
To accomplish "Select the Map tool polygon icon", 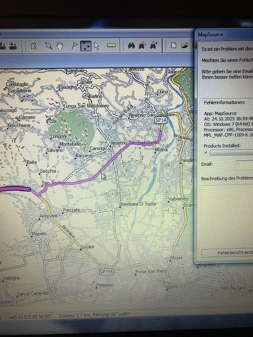I will click(33, 46).
